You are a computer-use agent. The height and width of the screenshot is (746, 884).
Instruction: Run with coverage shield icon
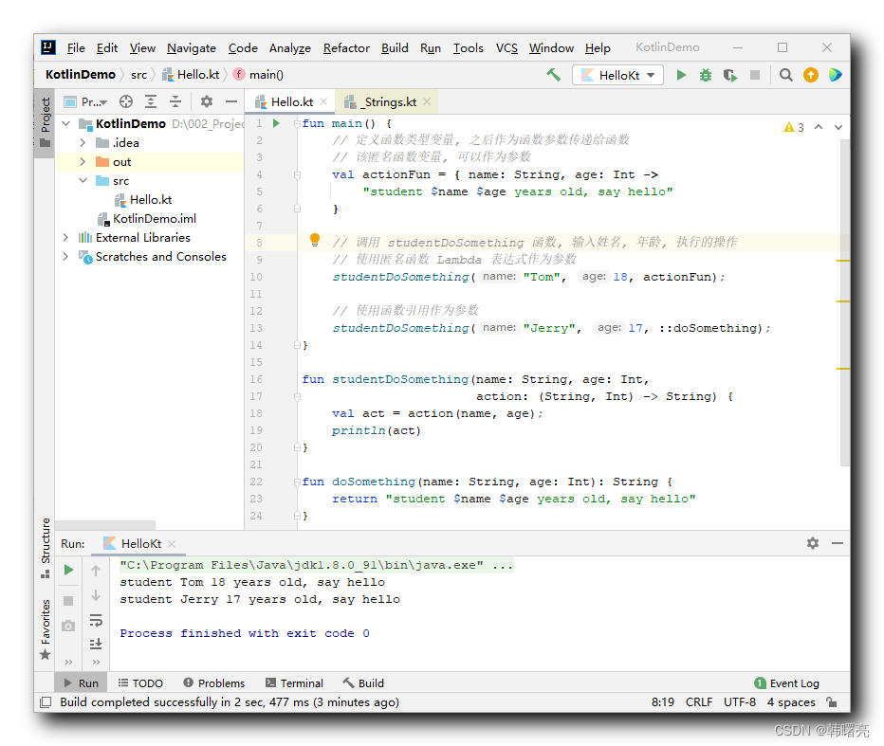(x=730, y=75)
